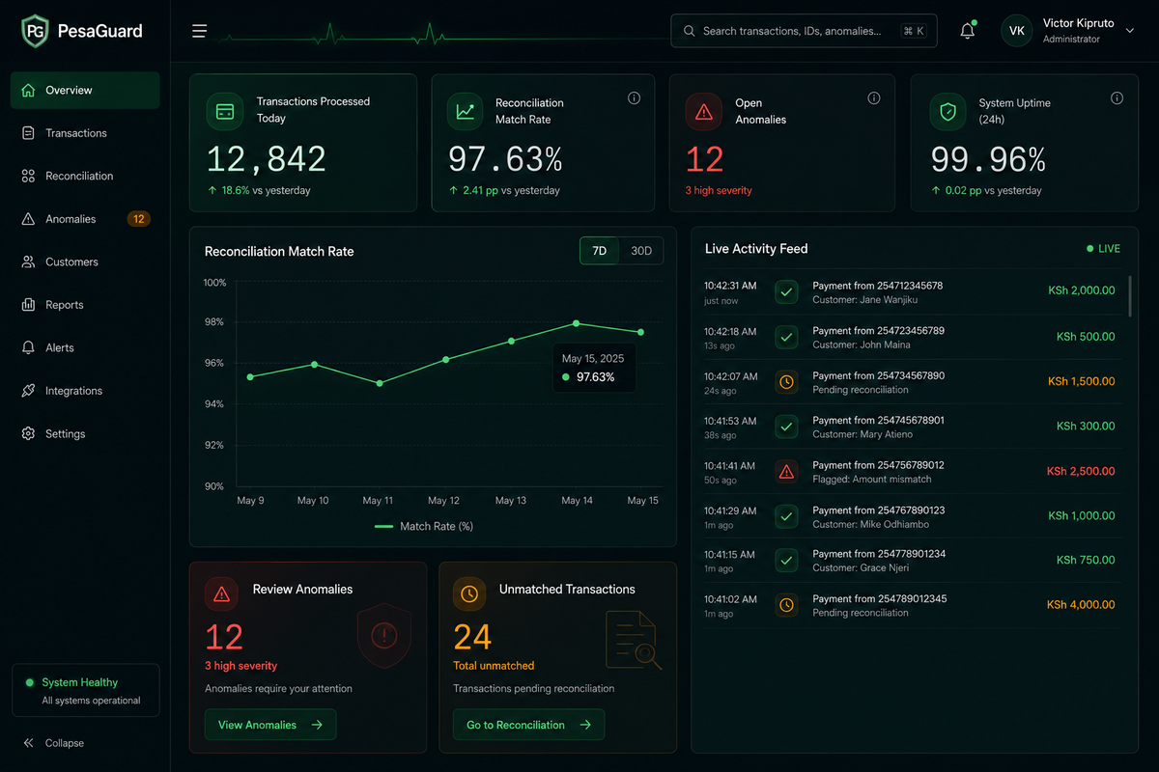Open Transactions in the sidebar
Screen dimensions: 1159x772
(x=85, y=133)
